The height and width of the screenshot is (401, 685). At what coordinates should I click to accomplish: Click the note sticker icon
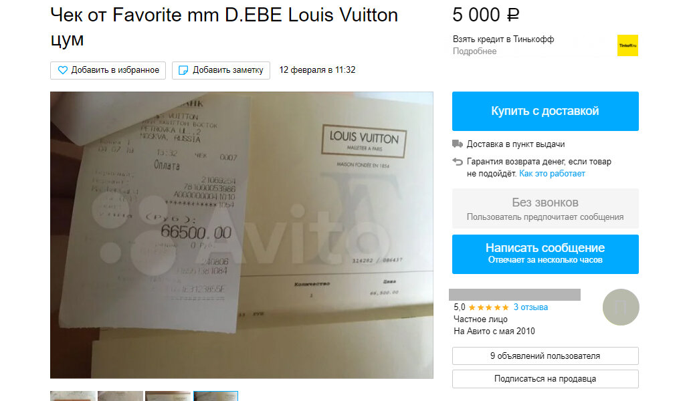[184, 70]
